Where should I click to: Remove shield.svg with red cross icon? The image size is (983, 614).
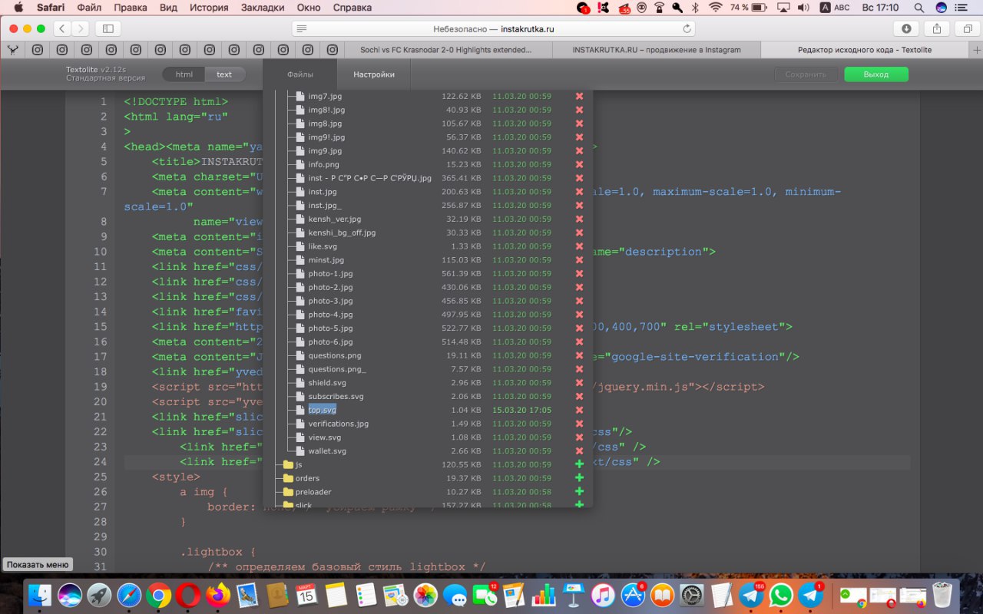(579, 383)
